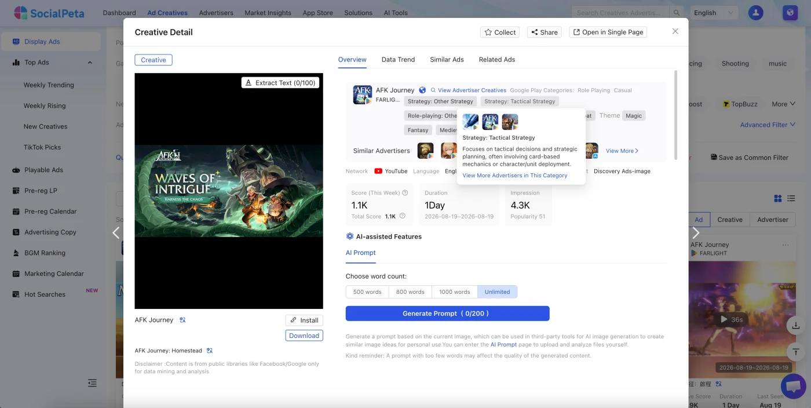Viewport: 811px width, 408px height.
Task: Click the BGM Ranking icon
Action: [x=16, y=253]
